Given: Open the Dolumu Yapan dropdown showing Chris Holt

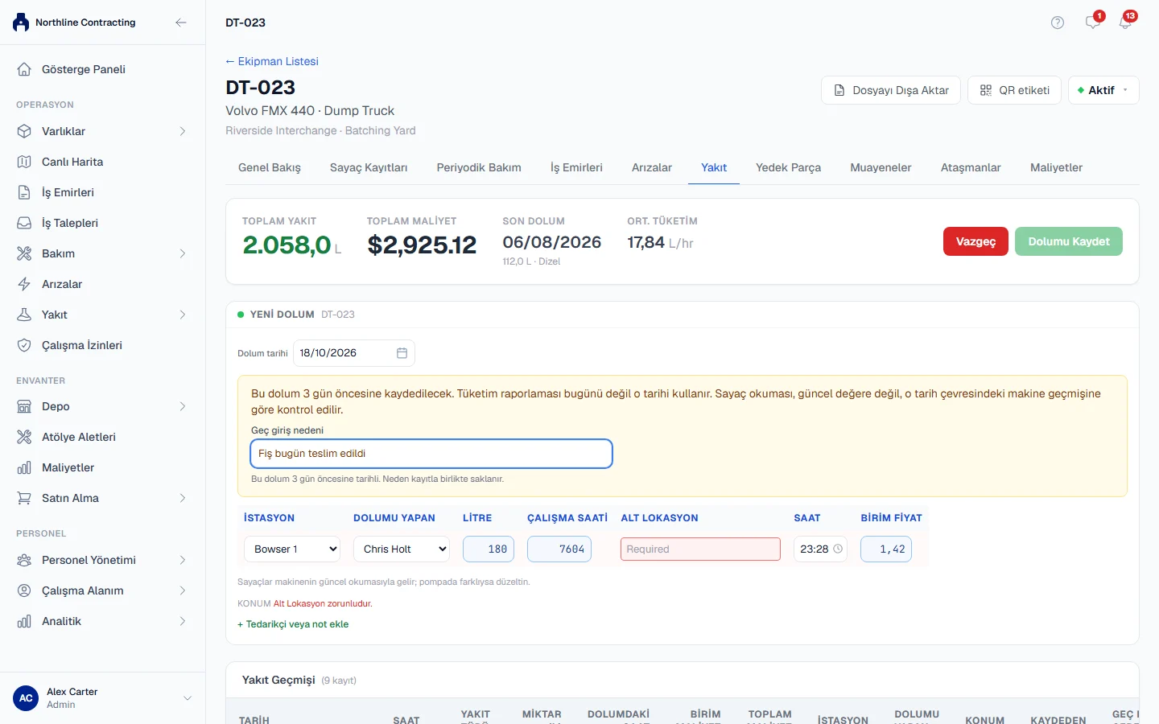Looking at the screenshot, I should click(402, 549).
